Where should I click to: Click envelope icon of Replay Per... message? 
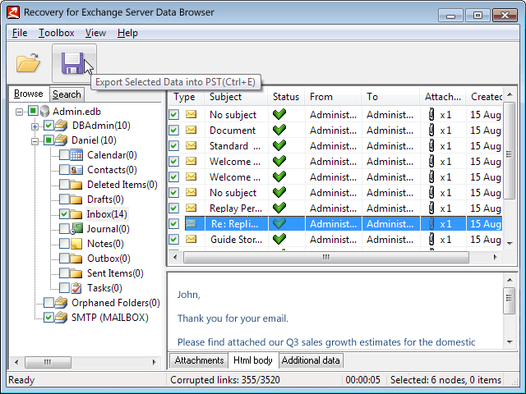point(191,208)
